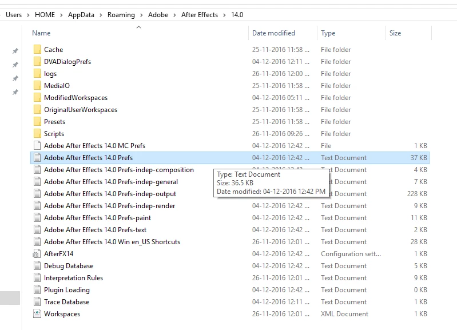Sort by the Date modified column header

click(273, 33)
